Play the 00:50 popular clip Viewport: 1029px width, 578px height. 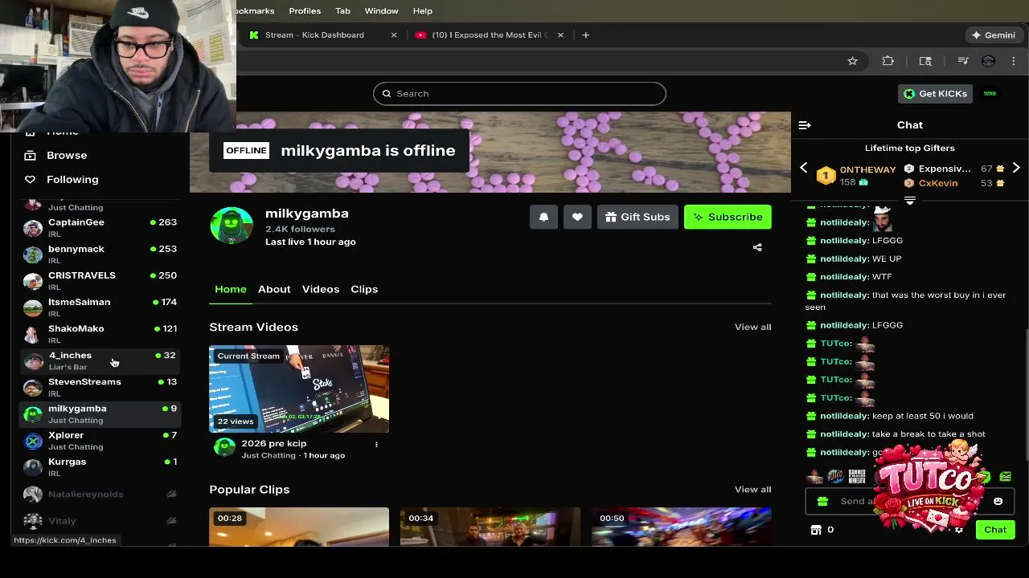682,527
